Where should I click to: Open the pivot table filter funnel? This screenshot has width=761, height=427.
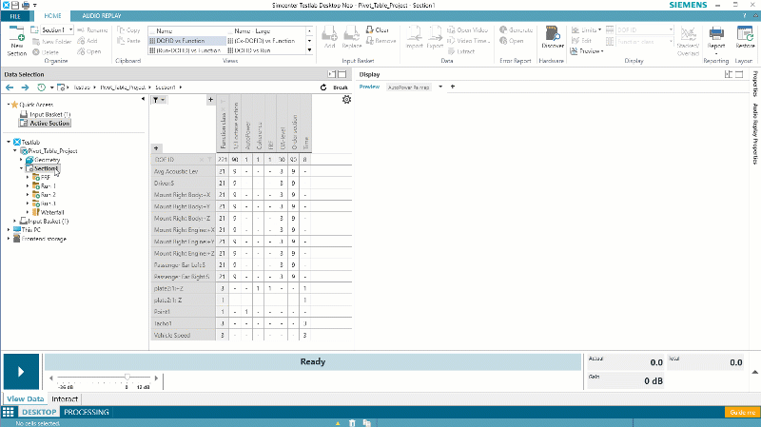coord(157,100)
